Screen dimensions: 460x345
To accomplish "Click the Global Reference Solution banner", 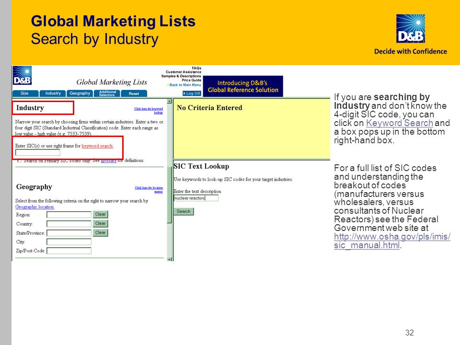I will click(243, 86).
